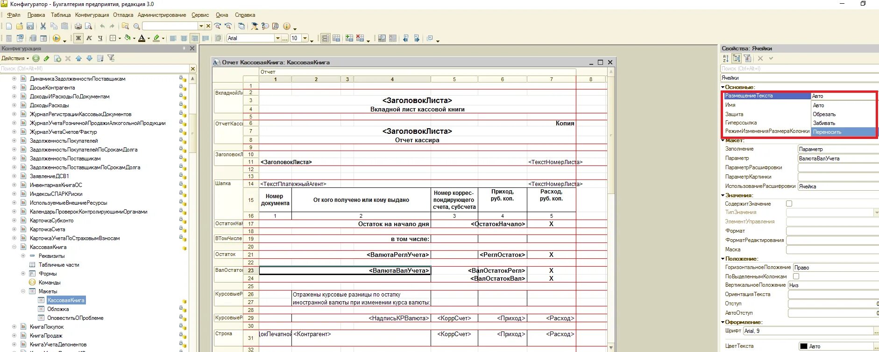The image size is (879, 352).
Task: Clear the toolbar search with X icon
Action: (x=208, y=26)
